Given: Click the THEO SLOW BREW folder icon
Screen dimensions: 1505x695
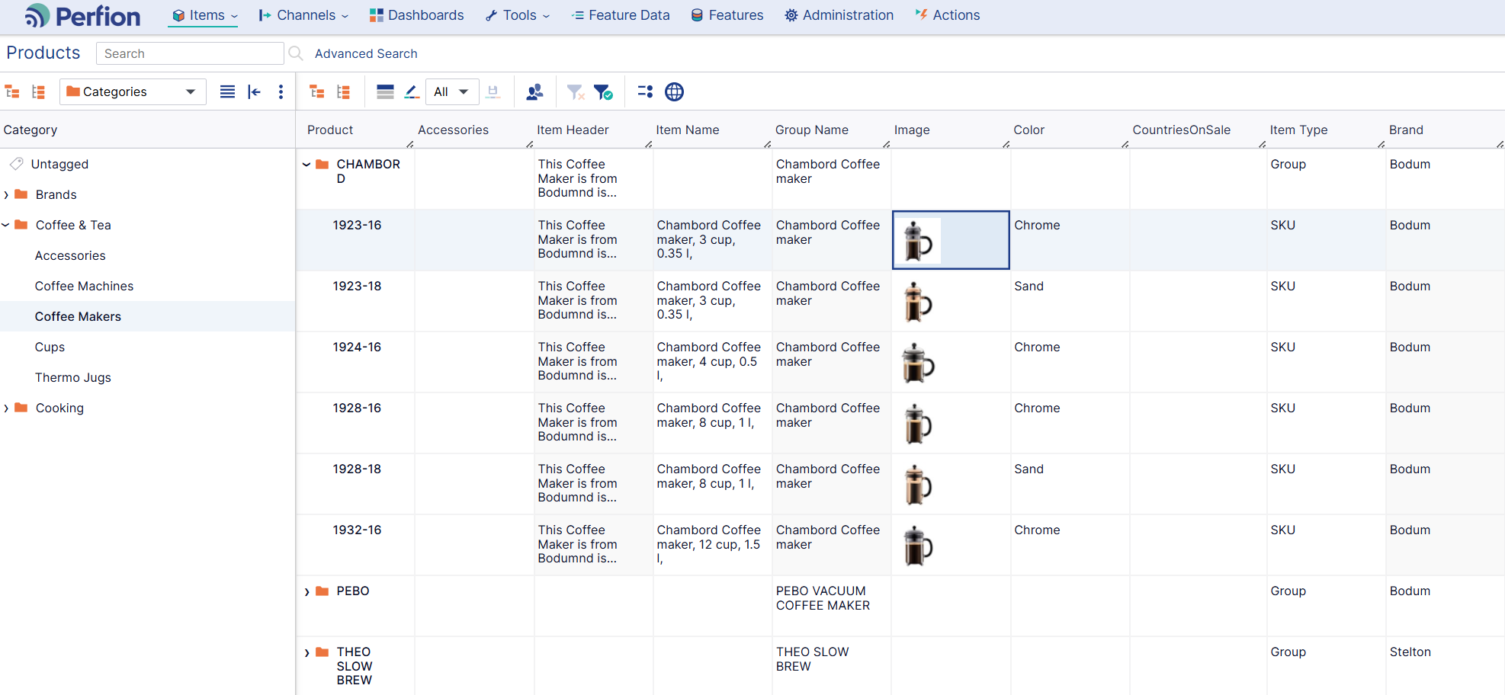Looking at the screenshot, I should tap(322, 652).
